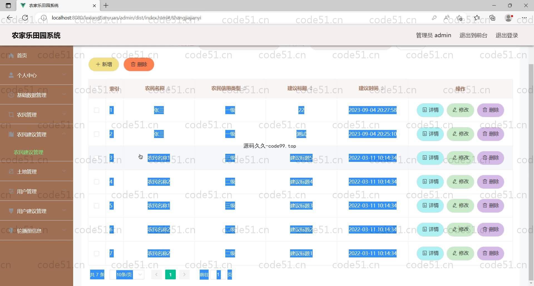Screen dimensions: 534x286
Task: Click 详情 button for row 2
Action: [x=430, y=134]
